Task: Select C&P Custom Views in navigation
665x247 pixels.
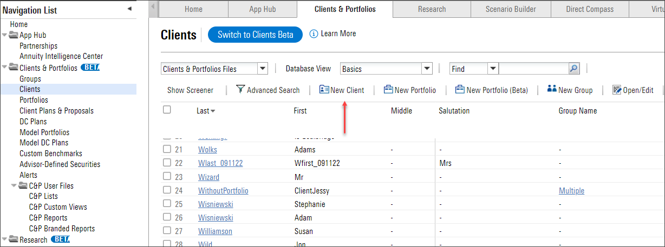Action: click(58, 207)
